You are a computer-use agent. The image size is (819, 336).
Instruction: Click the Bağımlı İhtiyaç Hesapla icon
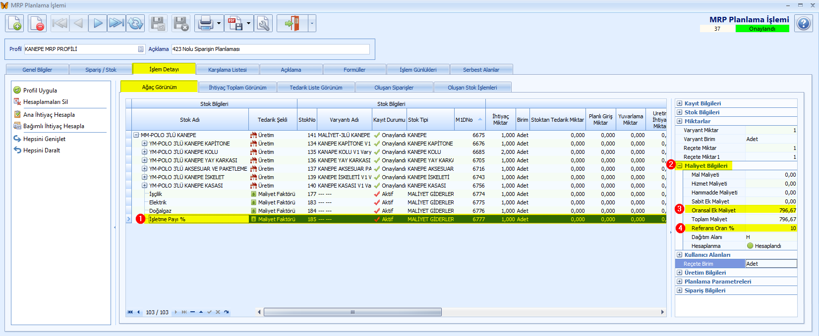(x=17, y=126)
